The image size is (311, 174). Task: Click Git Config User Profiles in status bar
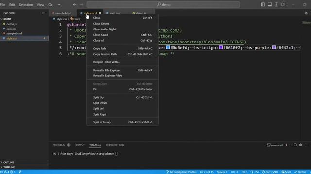(181, 172)
